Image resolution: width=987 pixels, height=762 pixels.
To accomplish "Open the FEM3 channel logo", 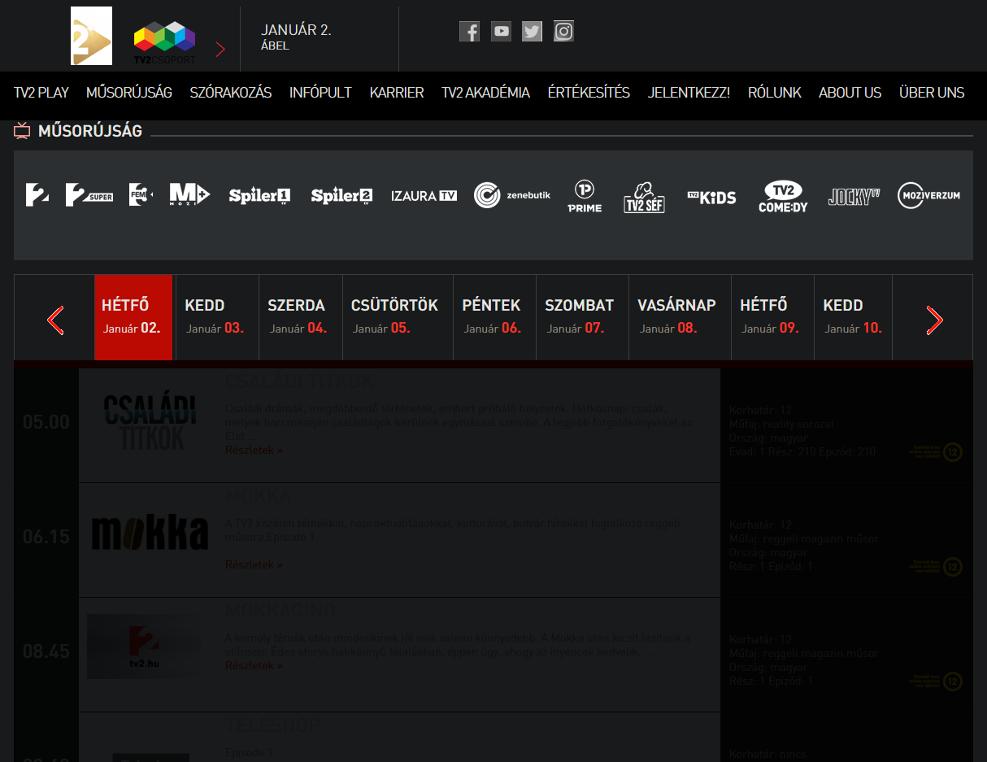I will pyautogui.click(x=140, y=194).
